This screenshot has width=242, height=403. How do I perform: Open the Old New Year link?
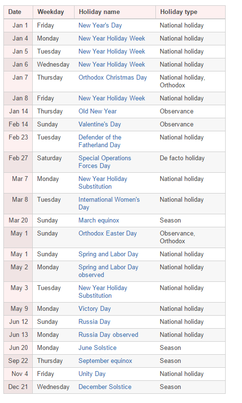click(98, 111)
